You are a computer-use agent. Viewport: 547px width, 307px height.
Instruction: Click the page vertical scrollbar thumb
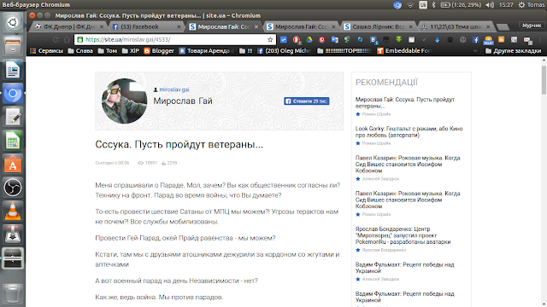click(x=544, y=79)
